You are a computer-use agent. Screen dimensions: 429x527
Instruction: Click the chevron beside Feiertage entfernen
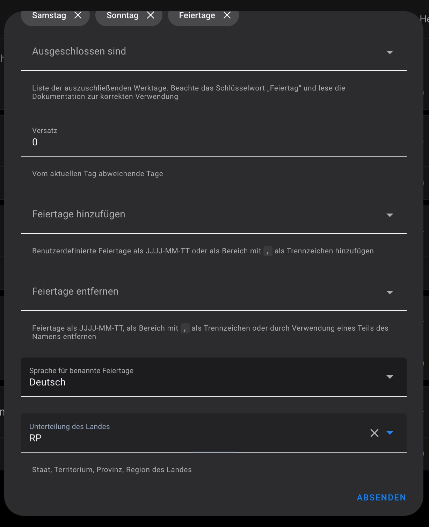[x=390, y=293]
